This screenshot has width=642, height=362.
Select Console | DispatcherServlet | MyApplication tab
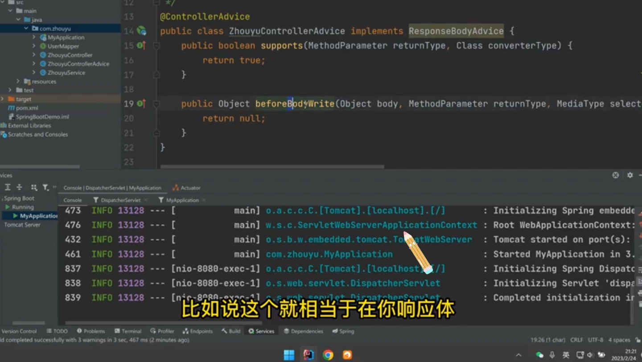click(112, 188)
